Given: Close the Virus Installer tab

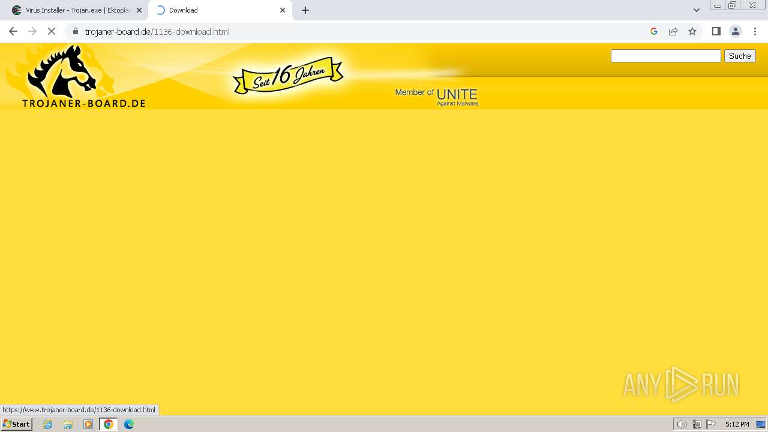Looking at the screenshot, I should click(x=139, y=10).
